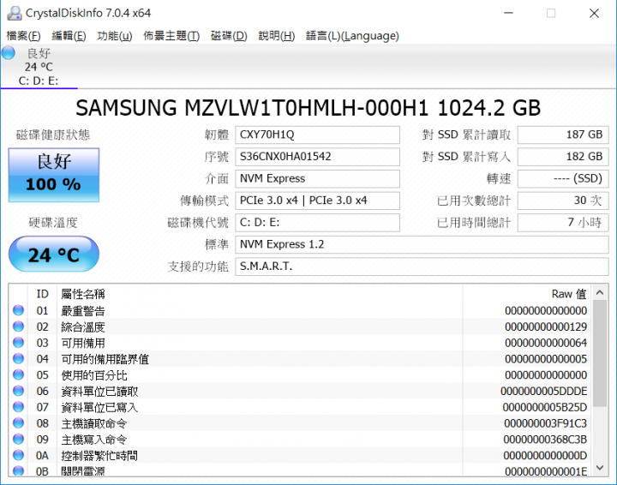Open the 檔案(F) menu
The height and width of the screenshot is (485, 617).
pyautogui.click(x=24, y=36)
